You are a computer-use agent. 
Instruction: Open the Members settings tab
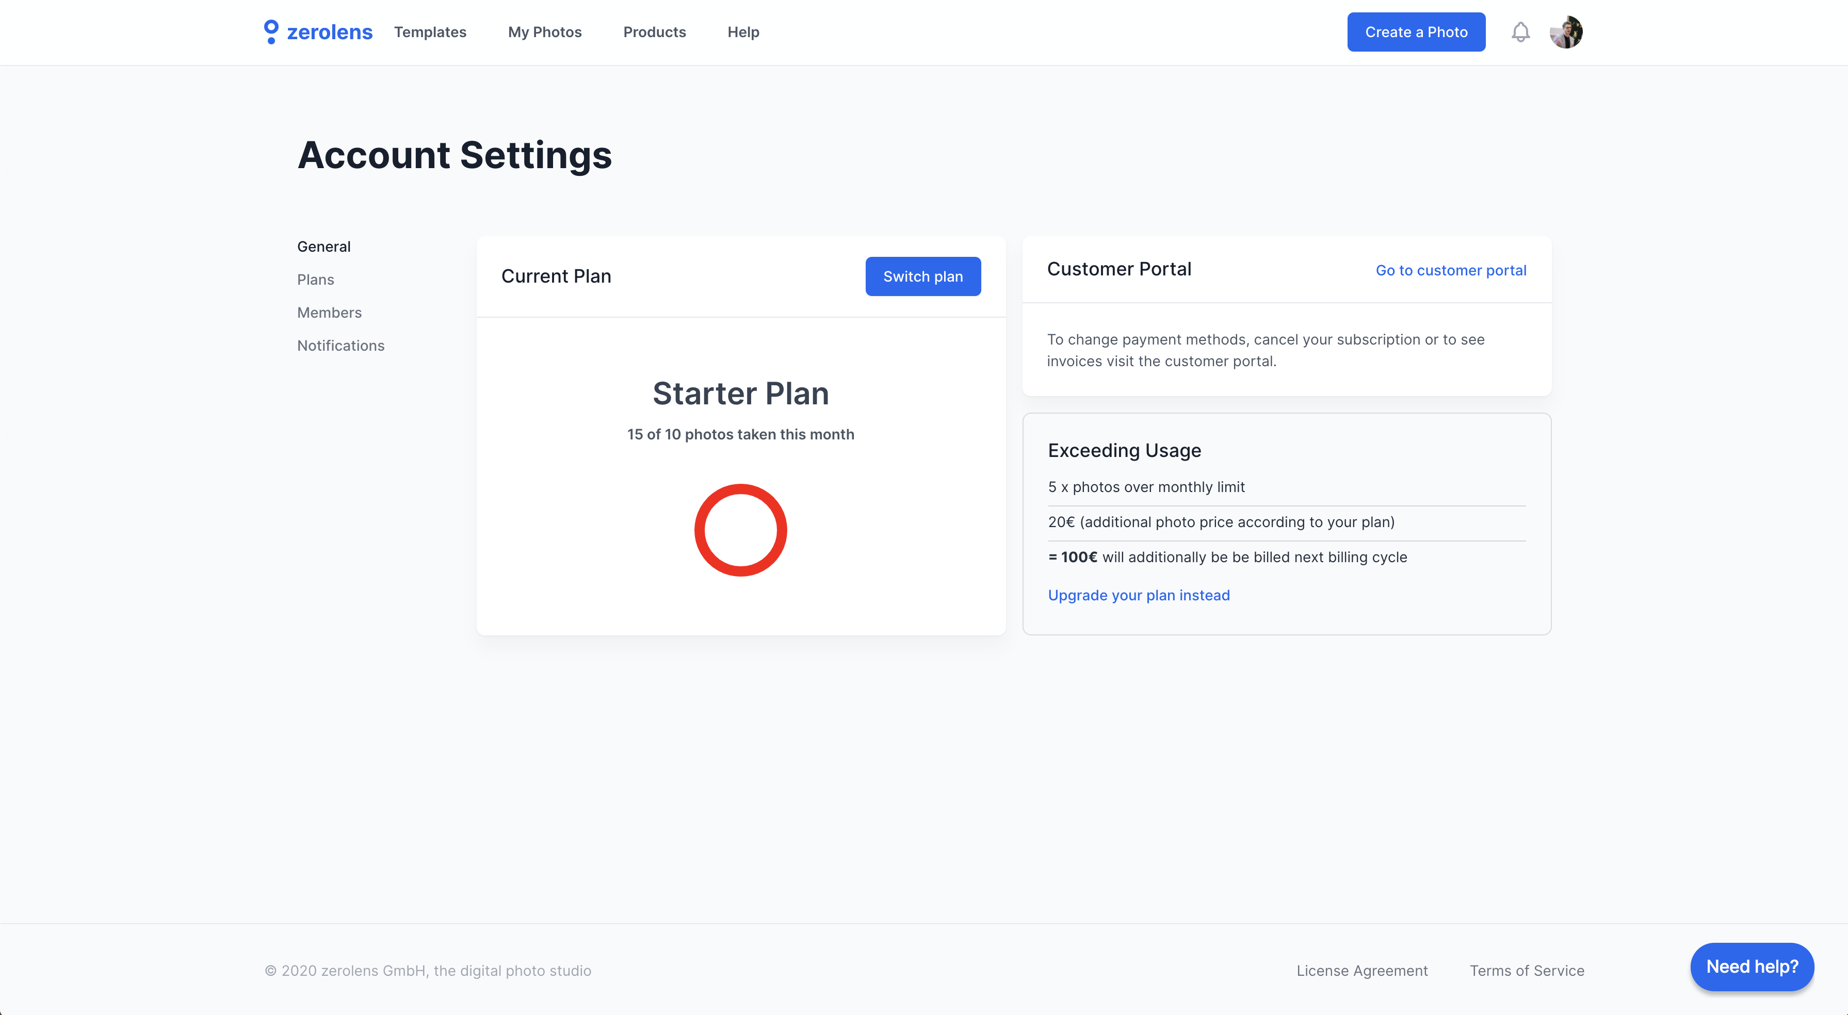point(329,313)
